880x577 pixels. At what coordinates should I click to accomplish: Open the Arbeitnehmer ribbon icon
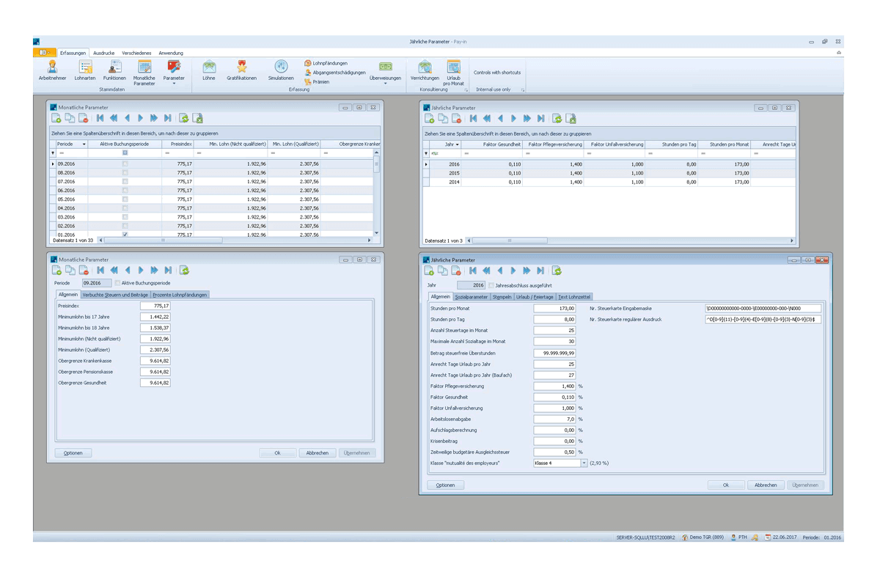coord(52,72)
